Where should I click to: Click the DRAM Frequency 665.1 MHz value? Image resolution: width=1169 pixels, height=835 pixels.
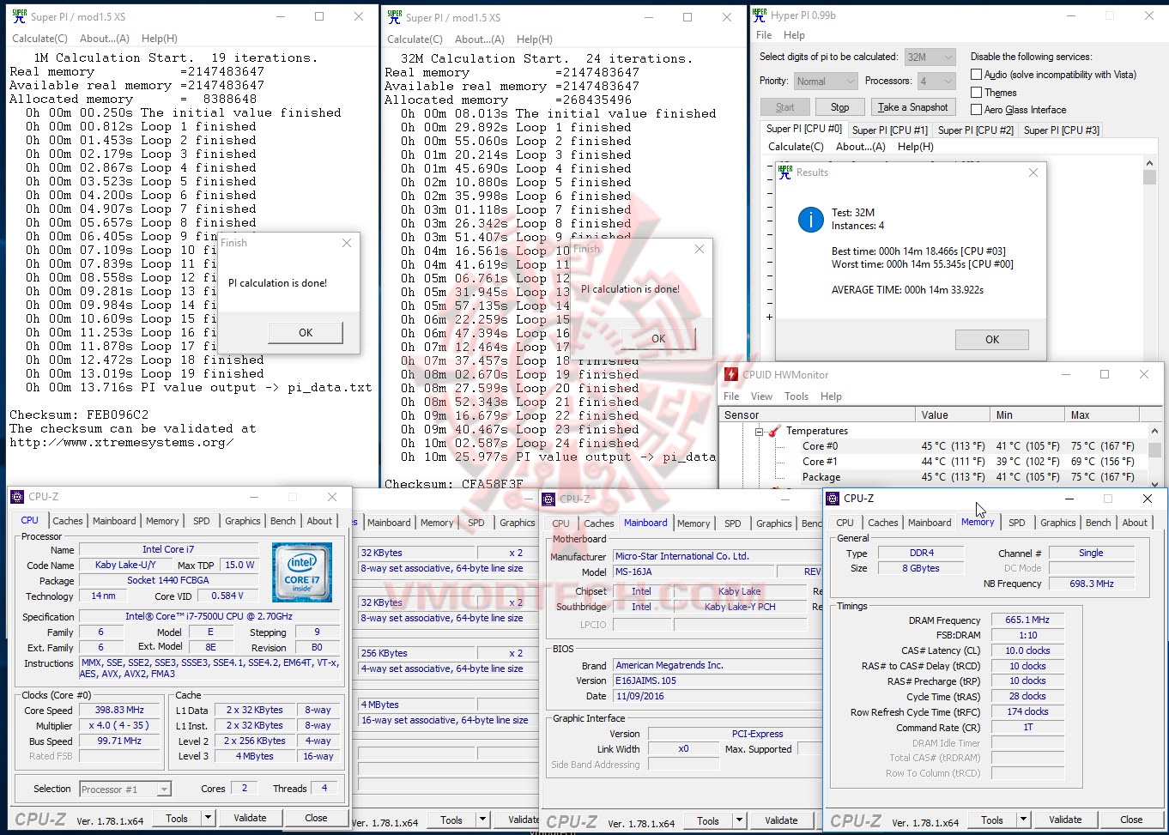(x=1027, y=620)
